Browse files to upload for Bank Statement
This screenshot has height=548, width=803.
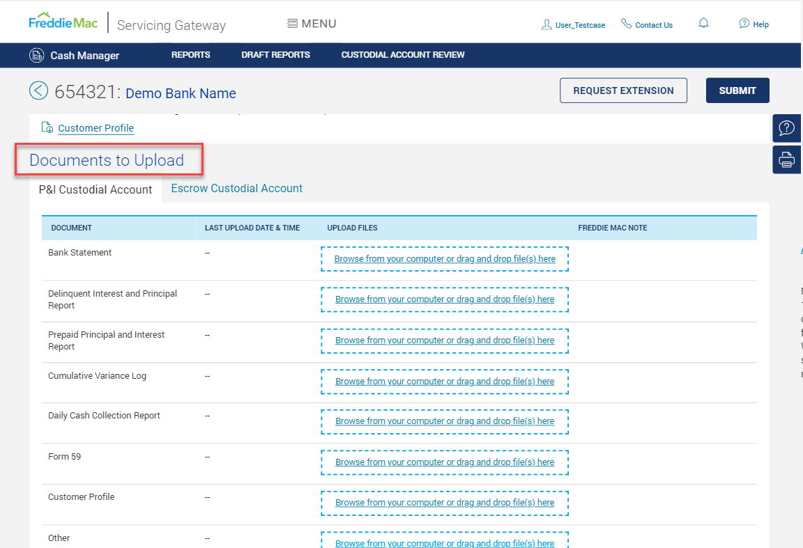click(445, 258)
